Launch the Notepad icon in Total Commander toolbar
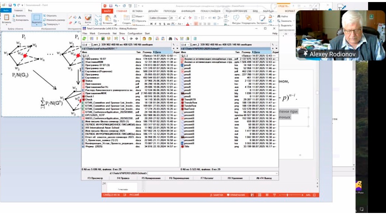This screenshot has width=386, height=215. [195, 39]
